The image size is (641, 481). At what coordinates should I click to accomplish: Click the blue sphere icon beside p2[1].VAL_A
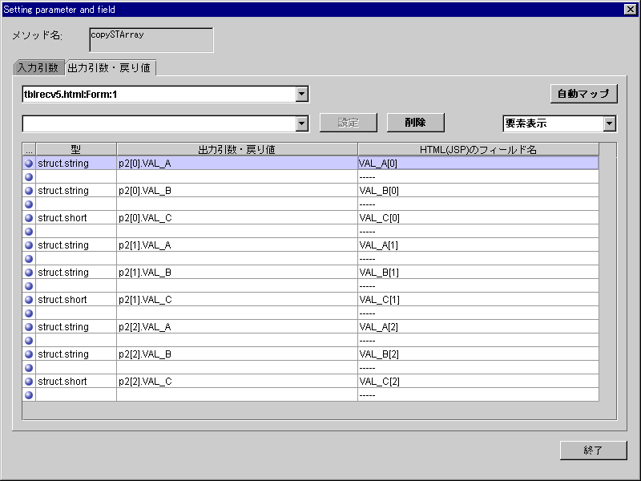(29, 245)
